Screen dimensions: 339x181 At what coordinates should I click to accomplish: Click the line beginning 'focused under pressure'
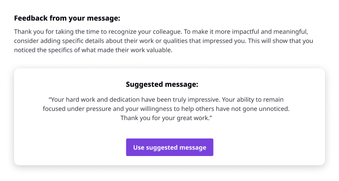166,109
